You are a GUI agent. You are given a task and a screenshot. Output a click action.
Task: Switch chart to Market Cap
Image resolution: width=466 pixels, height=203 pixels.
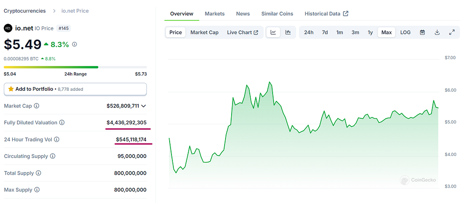click(x=205, y=32)
